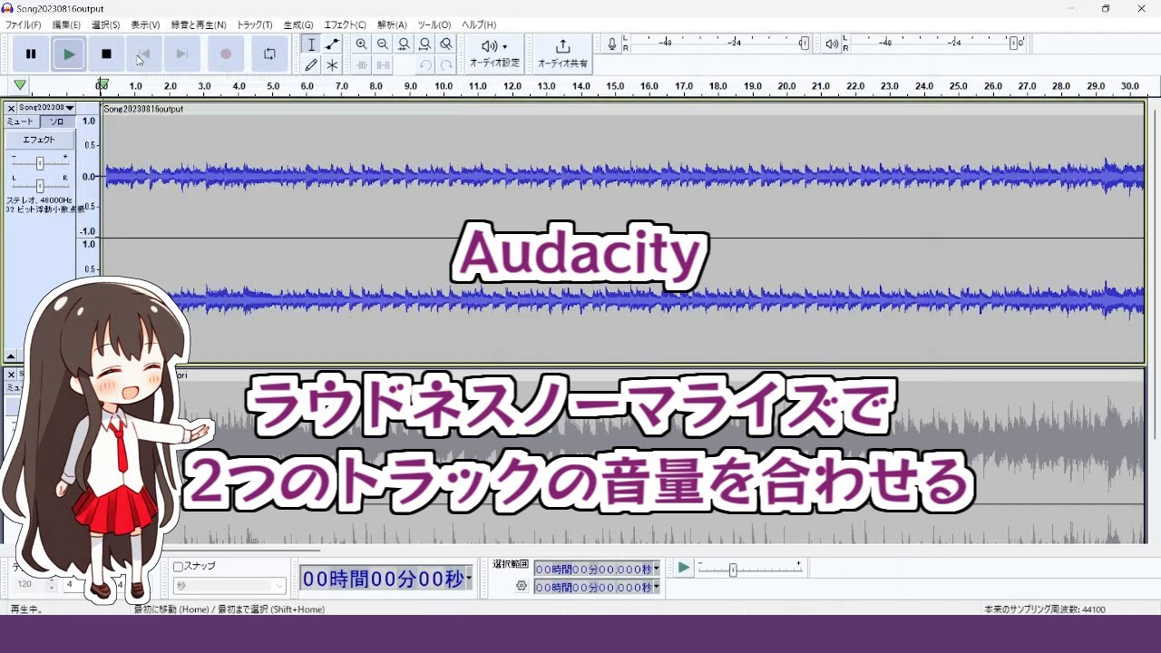Click green timeline options triangle
This screenshot has height=653, width=1161.
point(20,85)
